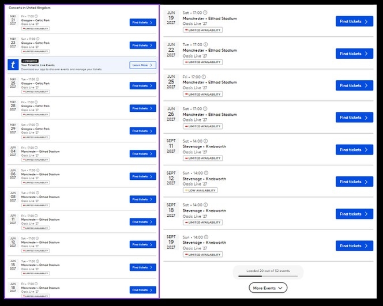Click Learn More on the promoted app banner

[142, 65]
